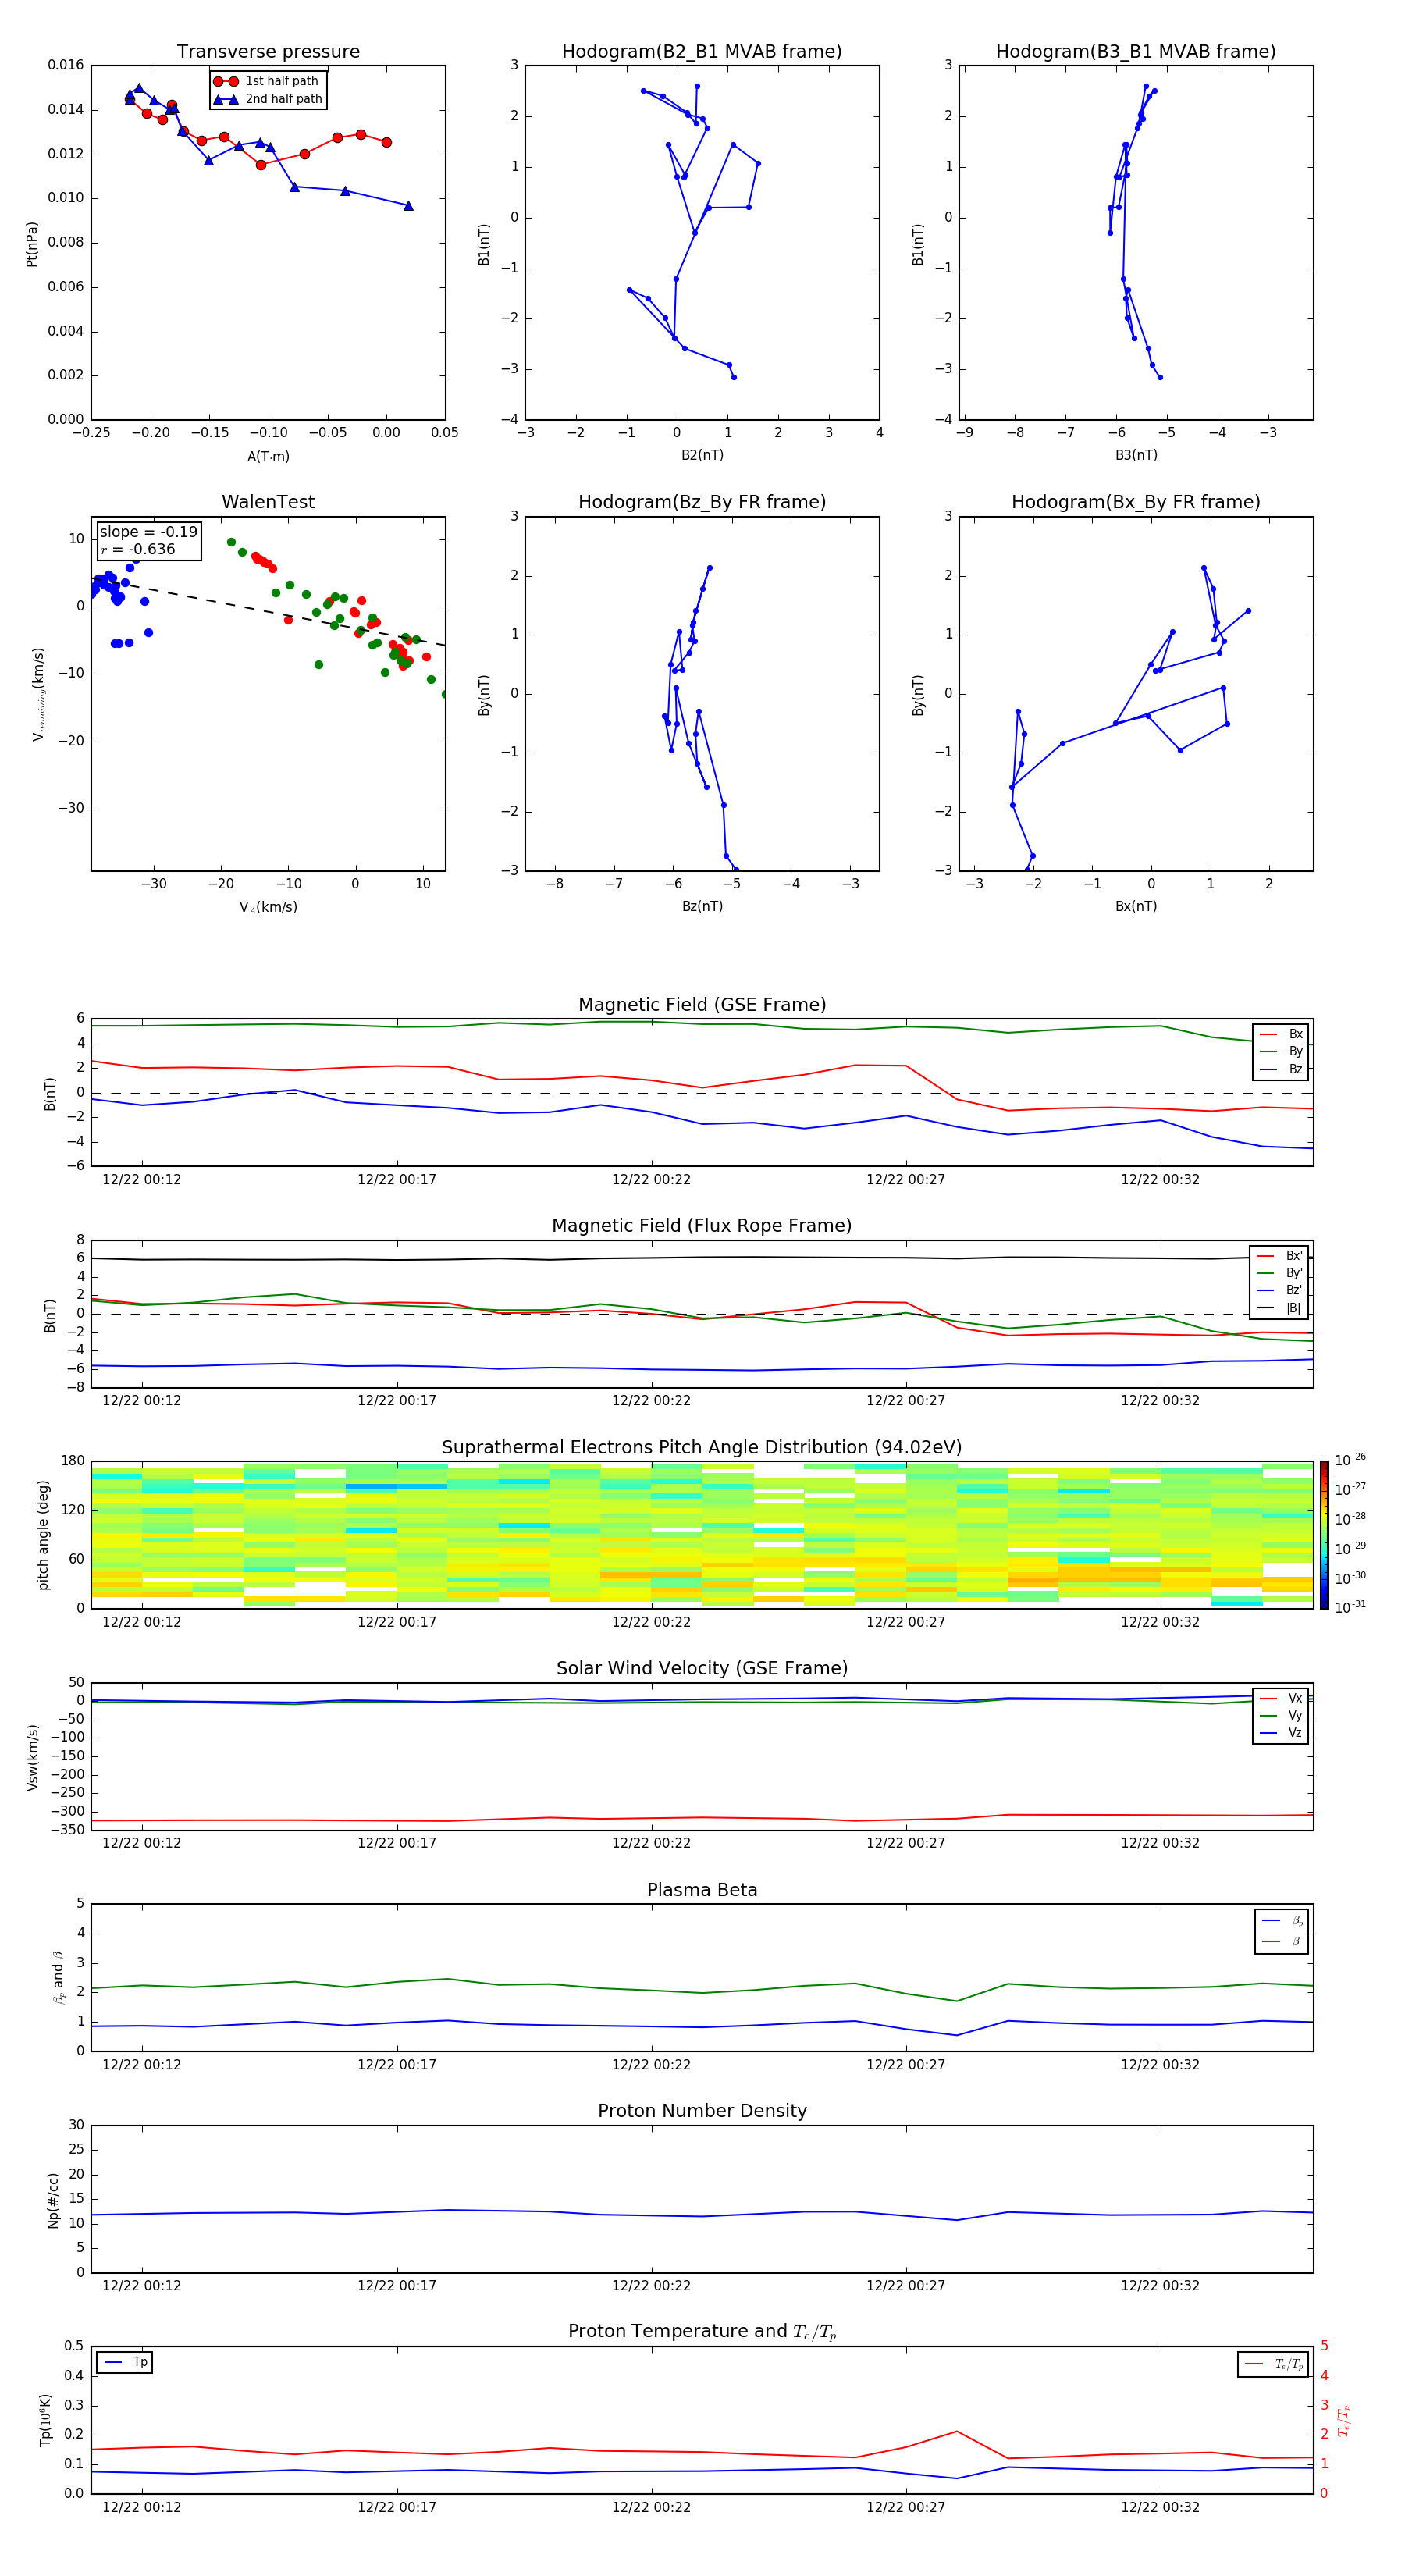The image size is (1405, 2576).
Task: Click the "Pt(nPa)" y-axis label
Action: click(x=32, y=244)
